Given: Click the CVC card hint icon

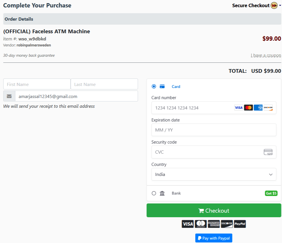Looking at the screenshot, I should [268, 152].
